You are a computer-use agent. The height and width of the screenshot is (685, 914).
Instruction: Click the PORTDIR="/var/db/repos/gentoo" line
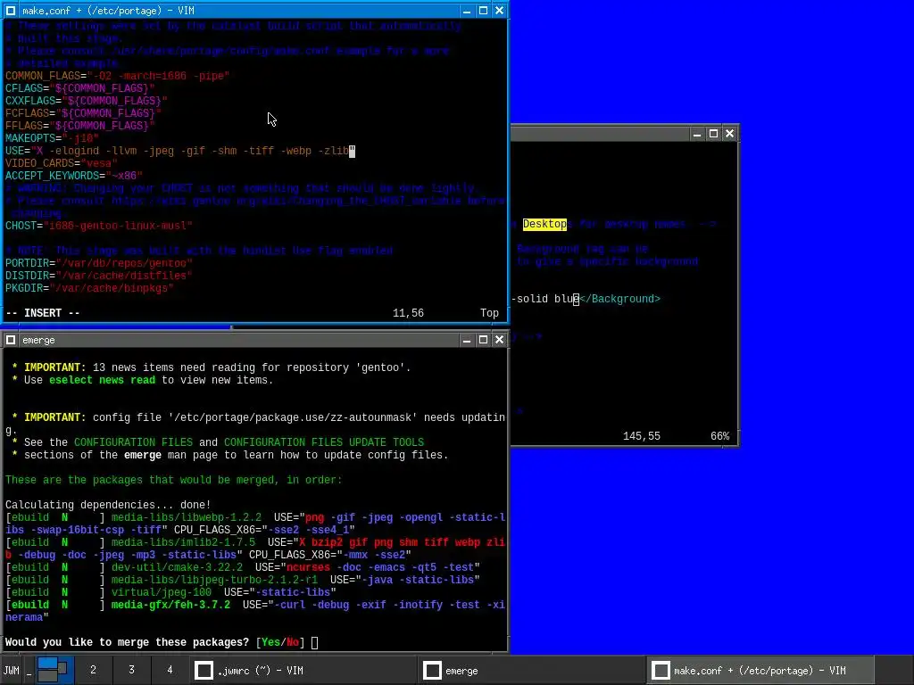98,263
